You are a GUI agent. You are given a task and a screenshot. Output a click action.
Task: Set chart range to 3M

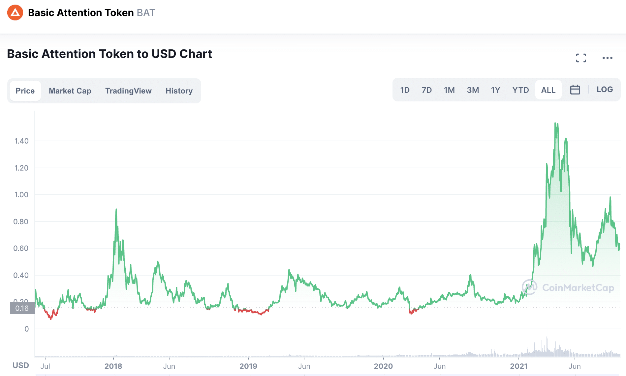(473, 90)
